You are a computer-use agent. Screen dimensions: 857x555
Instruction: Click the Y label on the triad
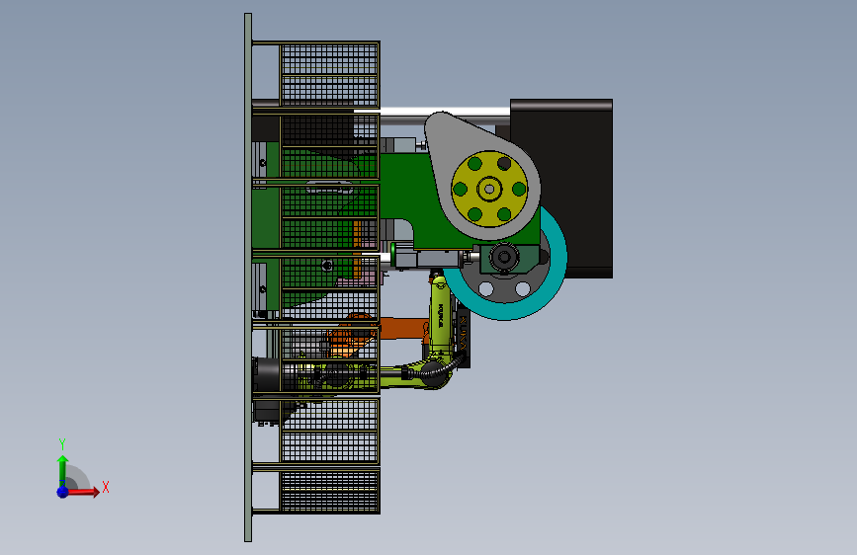[62, 443]
